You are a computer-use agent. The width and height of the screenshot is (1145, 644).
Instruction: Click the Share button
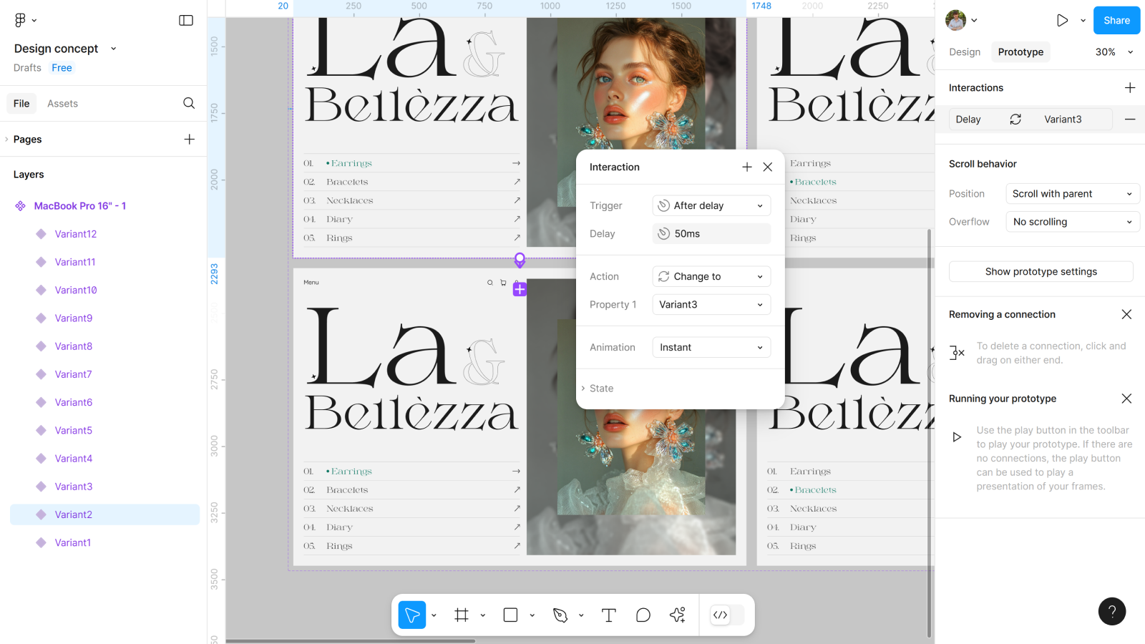click(1116, 20)
